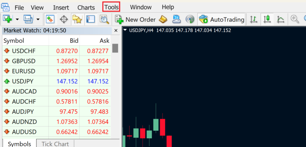Open the Navigator folder-star icon

click(x=77, y=19)
